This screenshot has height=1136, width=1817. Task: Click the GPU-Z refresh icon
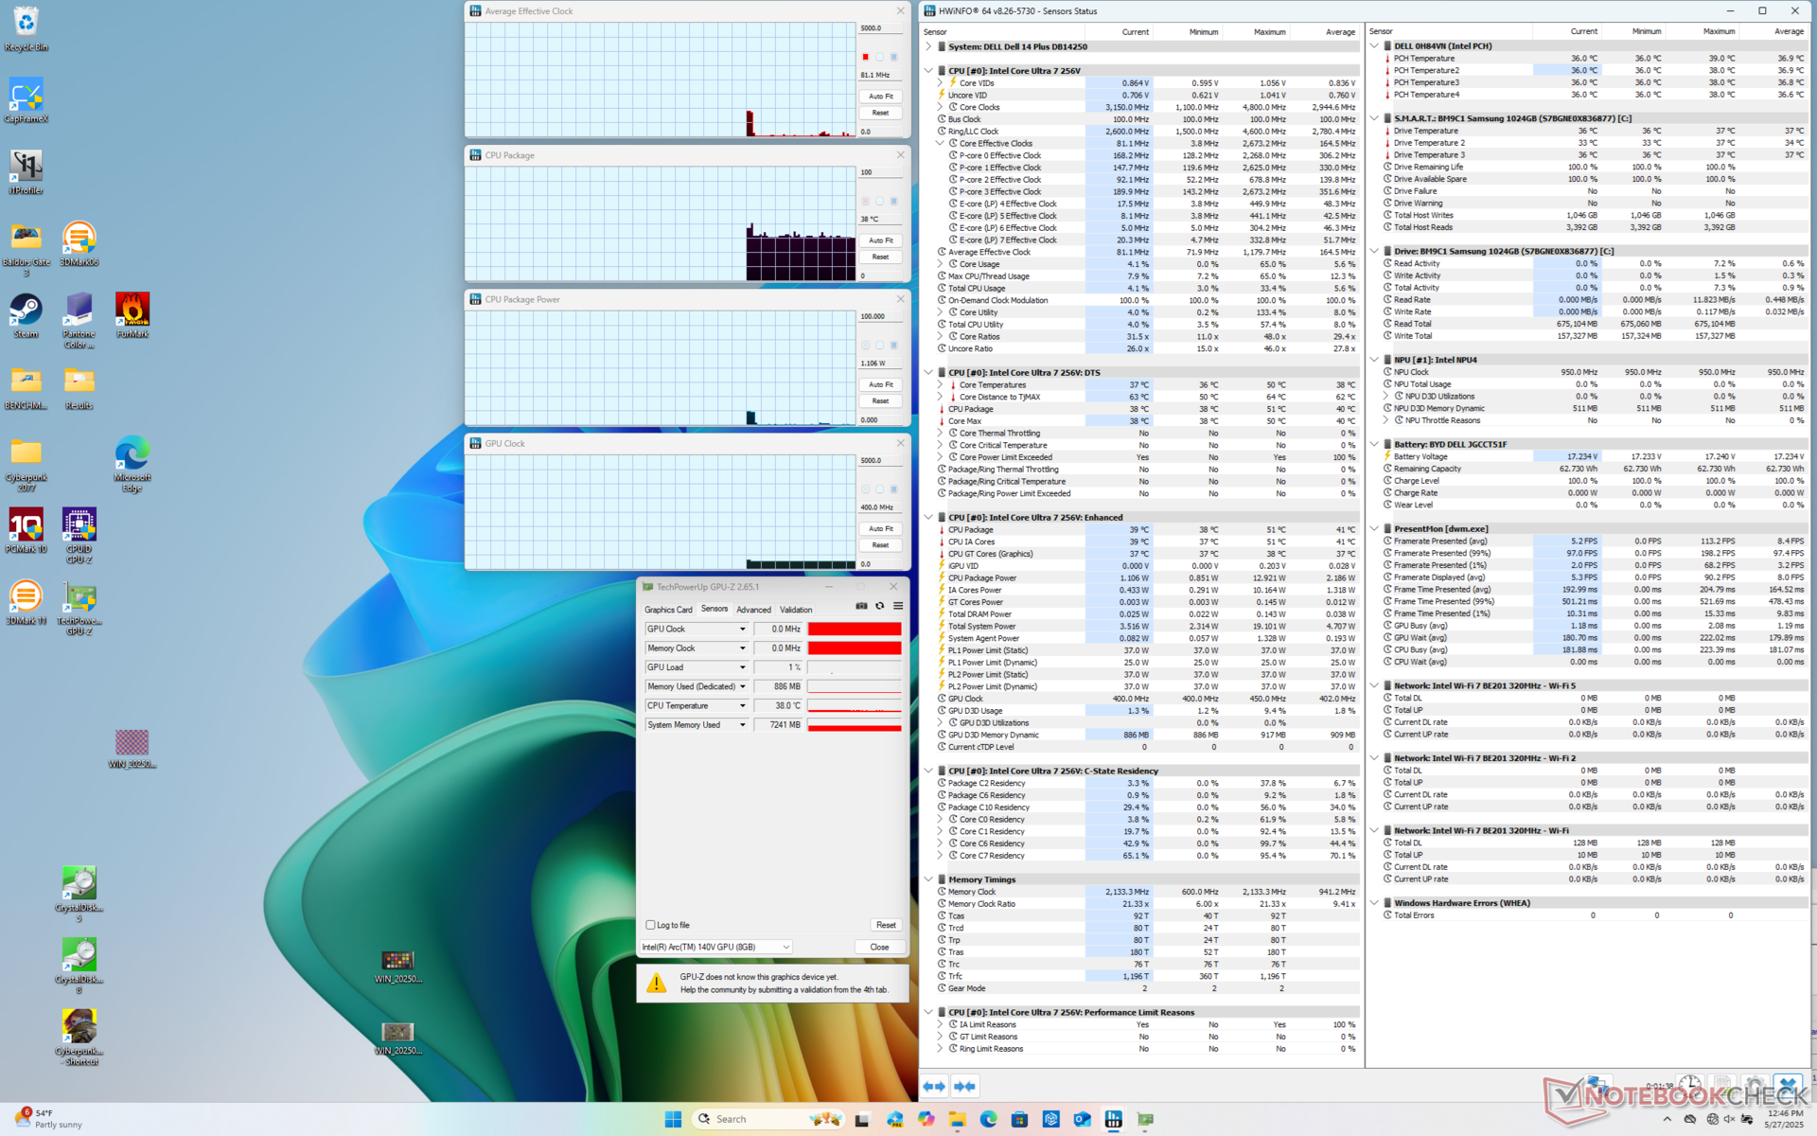(880, 606)
